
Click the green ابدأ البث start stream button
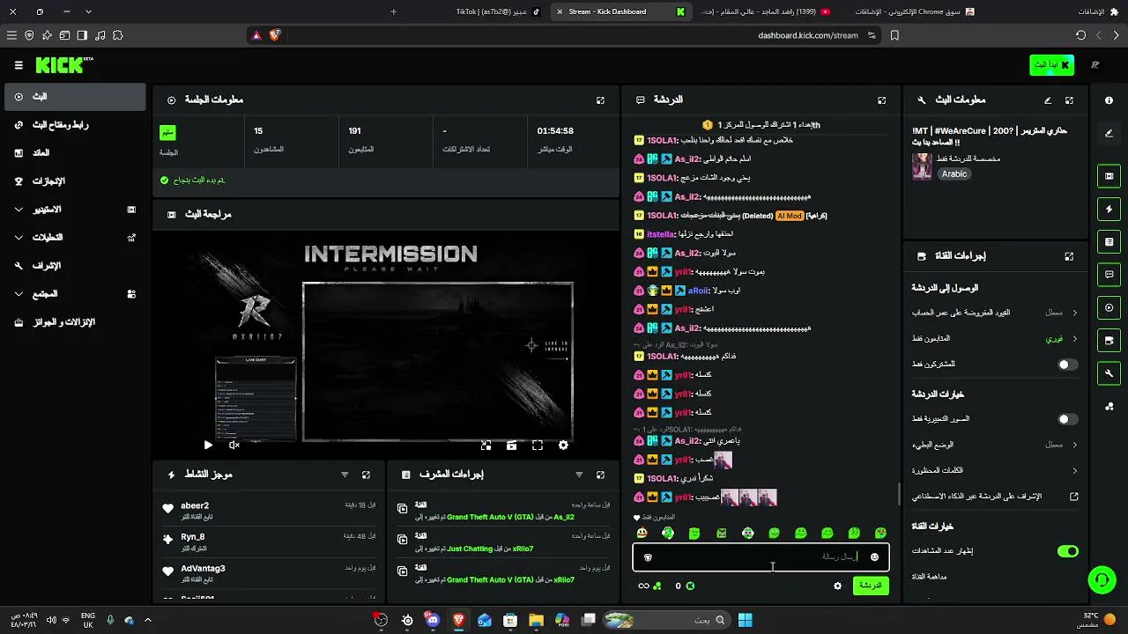(1051, 65)
